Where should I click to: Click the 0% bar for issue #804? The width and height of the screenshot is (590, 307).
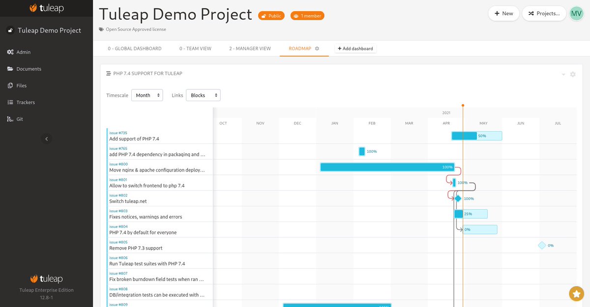click(480, 229)
